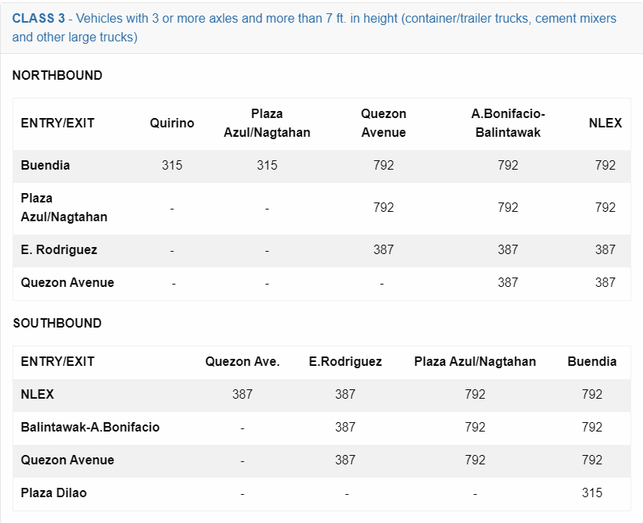Select the Northbound Quirino column header
This screenshot has height=523, width=643.
point(172,123)
